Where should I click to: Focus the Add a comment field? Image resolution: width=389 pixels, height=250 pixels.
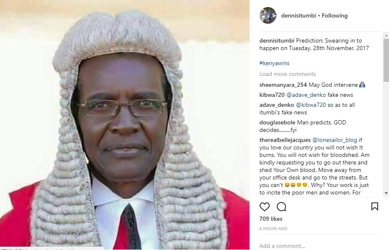(319, 246)
